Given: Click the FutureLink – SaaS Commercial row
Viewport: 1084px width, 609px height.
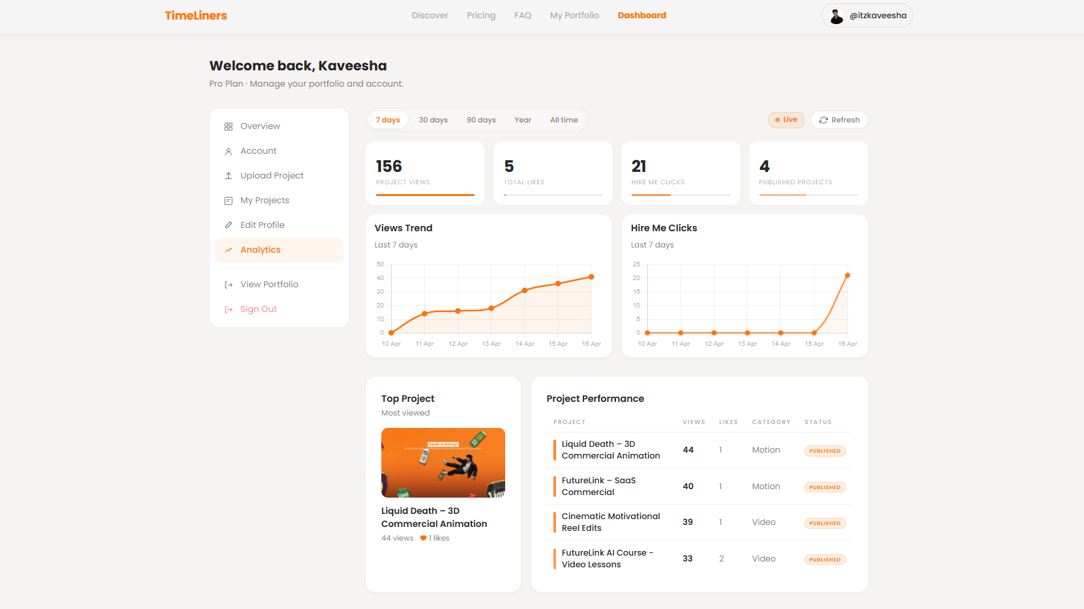Looking at the screenshot, I should pos(699,487).
